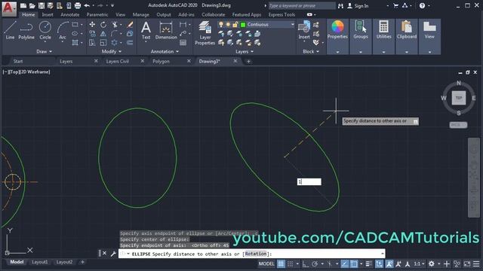Switch to the Polygon drawing tab

point(161,62)
